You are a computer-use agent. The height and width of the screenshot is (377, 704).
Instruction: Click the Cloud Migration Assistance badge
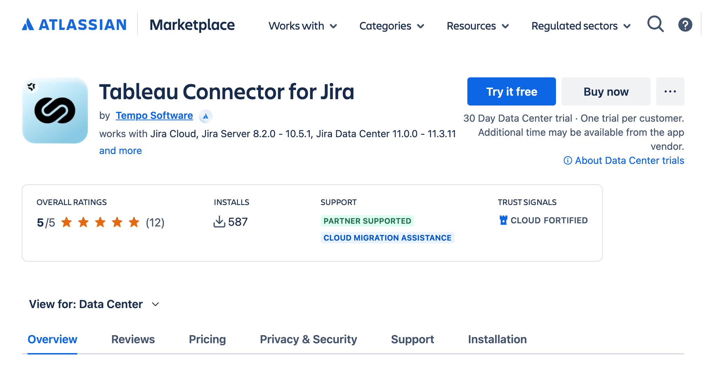click(x=388, y=238)
